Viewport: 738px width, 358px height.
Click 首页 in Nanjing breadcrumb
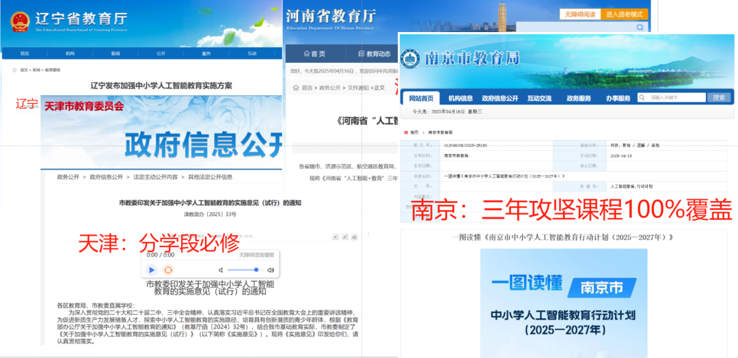tap(414, 133)
